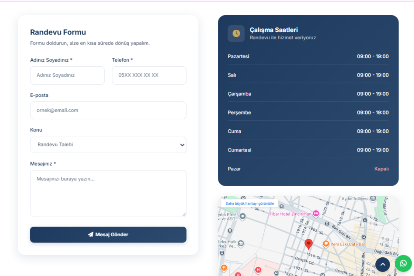This screenshot has width=414, height=276.
Task: Click the scroll-to-top arrow button
Action: coord(383,265)
